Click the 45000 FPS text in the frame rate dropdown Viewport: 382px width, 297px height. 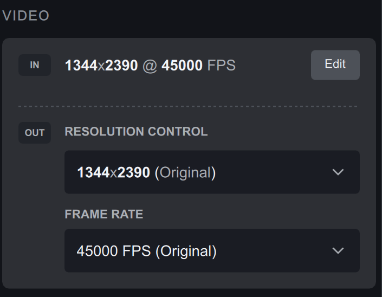[x=114, y=251]
